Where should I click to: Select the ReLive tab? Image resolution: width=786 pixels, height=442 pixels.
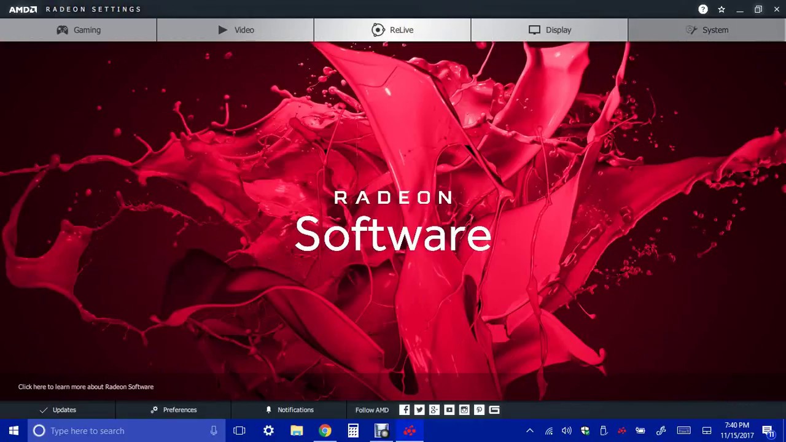[392, 29]
